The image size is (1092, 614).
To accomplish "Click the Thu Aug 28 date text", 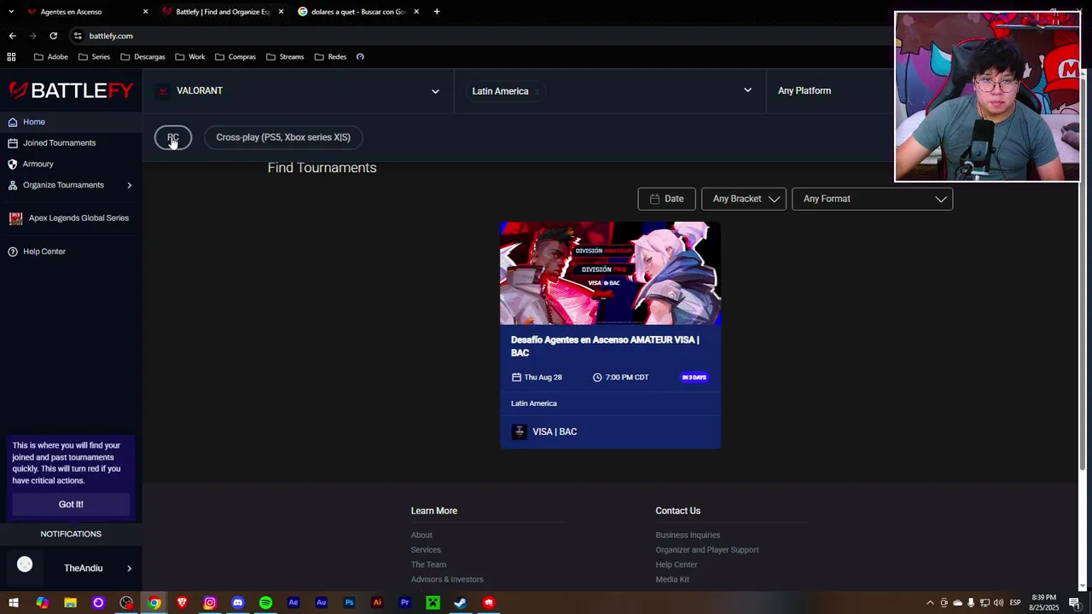I will point(543,377).
